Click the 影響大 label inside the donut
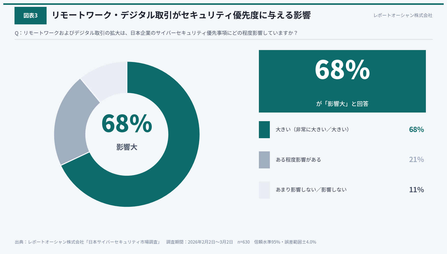The height and width of the screenshot is (254, 447). click(x=127, y=147)
